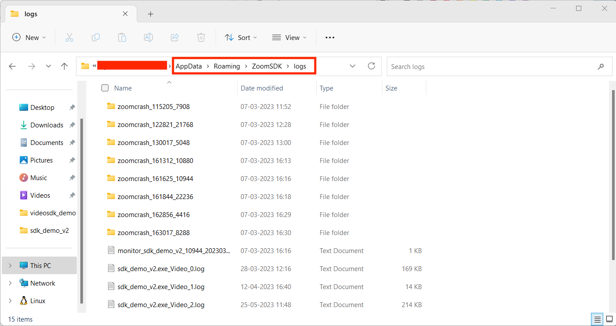Switch to details view icon in status bar
This screenshot has width=616, height=326.
[x=597, y=319]
